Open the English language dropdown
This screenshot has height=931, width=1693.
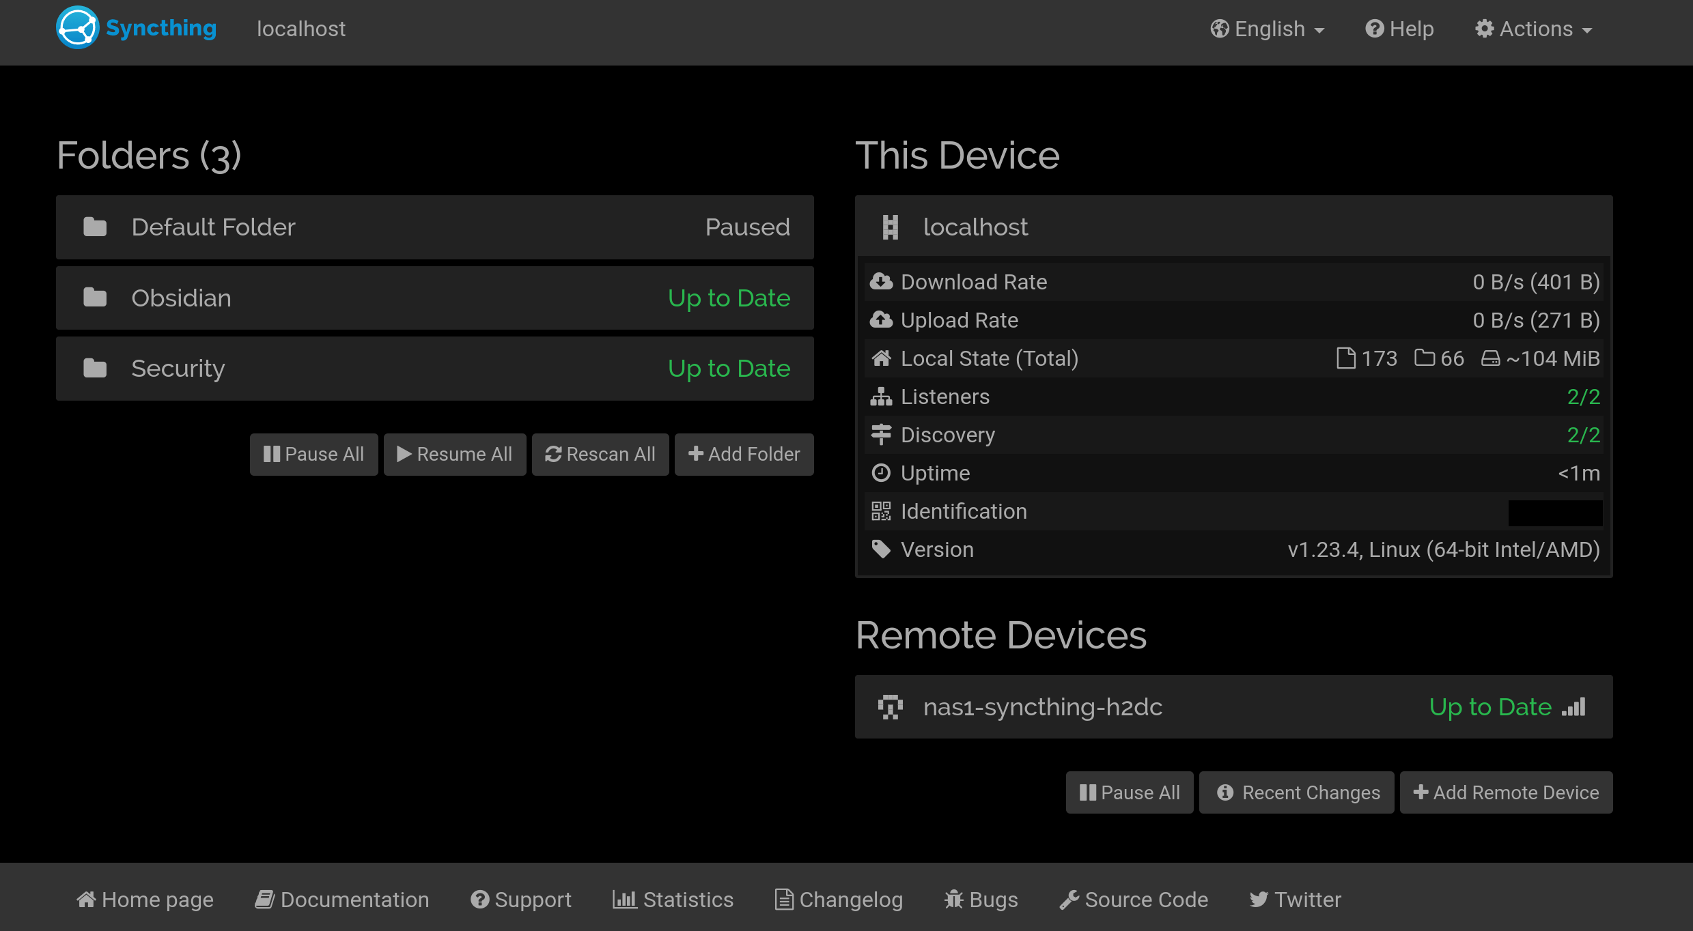tap(1267, 29)
